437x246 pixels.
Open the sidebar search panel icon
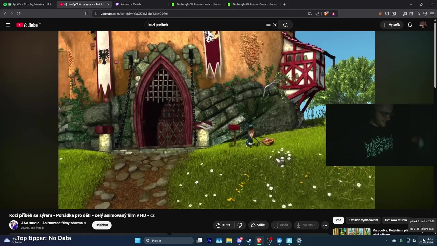pyautogui.click(x=394, y=14)
